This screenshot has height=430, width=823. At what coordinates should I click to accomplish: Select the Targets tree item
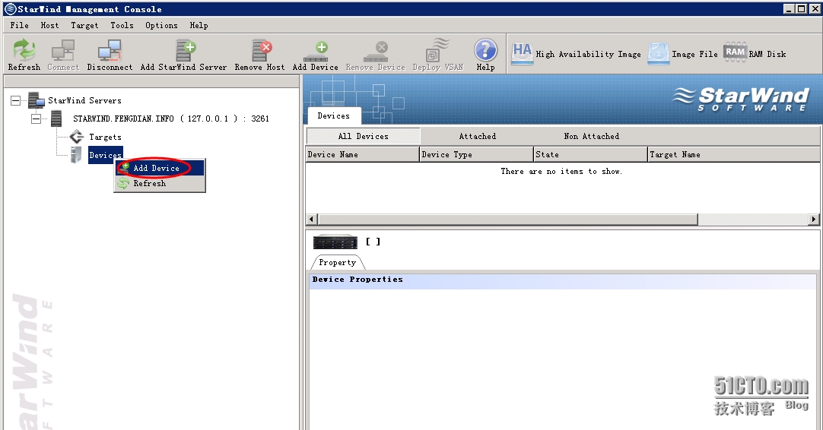pos(105,137)
